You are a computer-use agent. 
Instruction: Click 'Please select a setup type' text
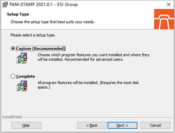click(x=33, y=35)
